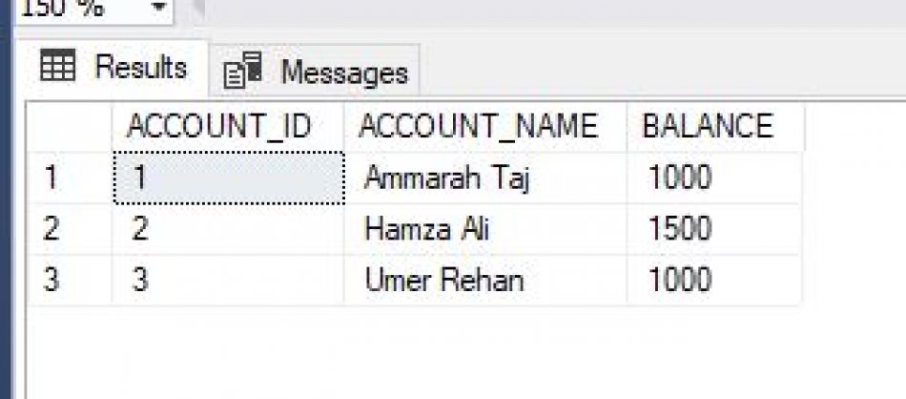Image resolution: width=906 pixels, height=399 pixels.
Task: Click the balance cell for Umer Rehan
Action: click(x=714, y=280)
